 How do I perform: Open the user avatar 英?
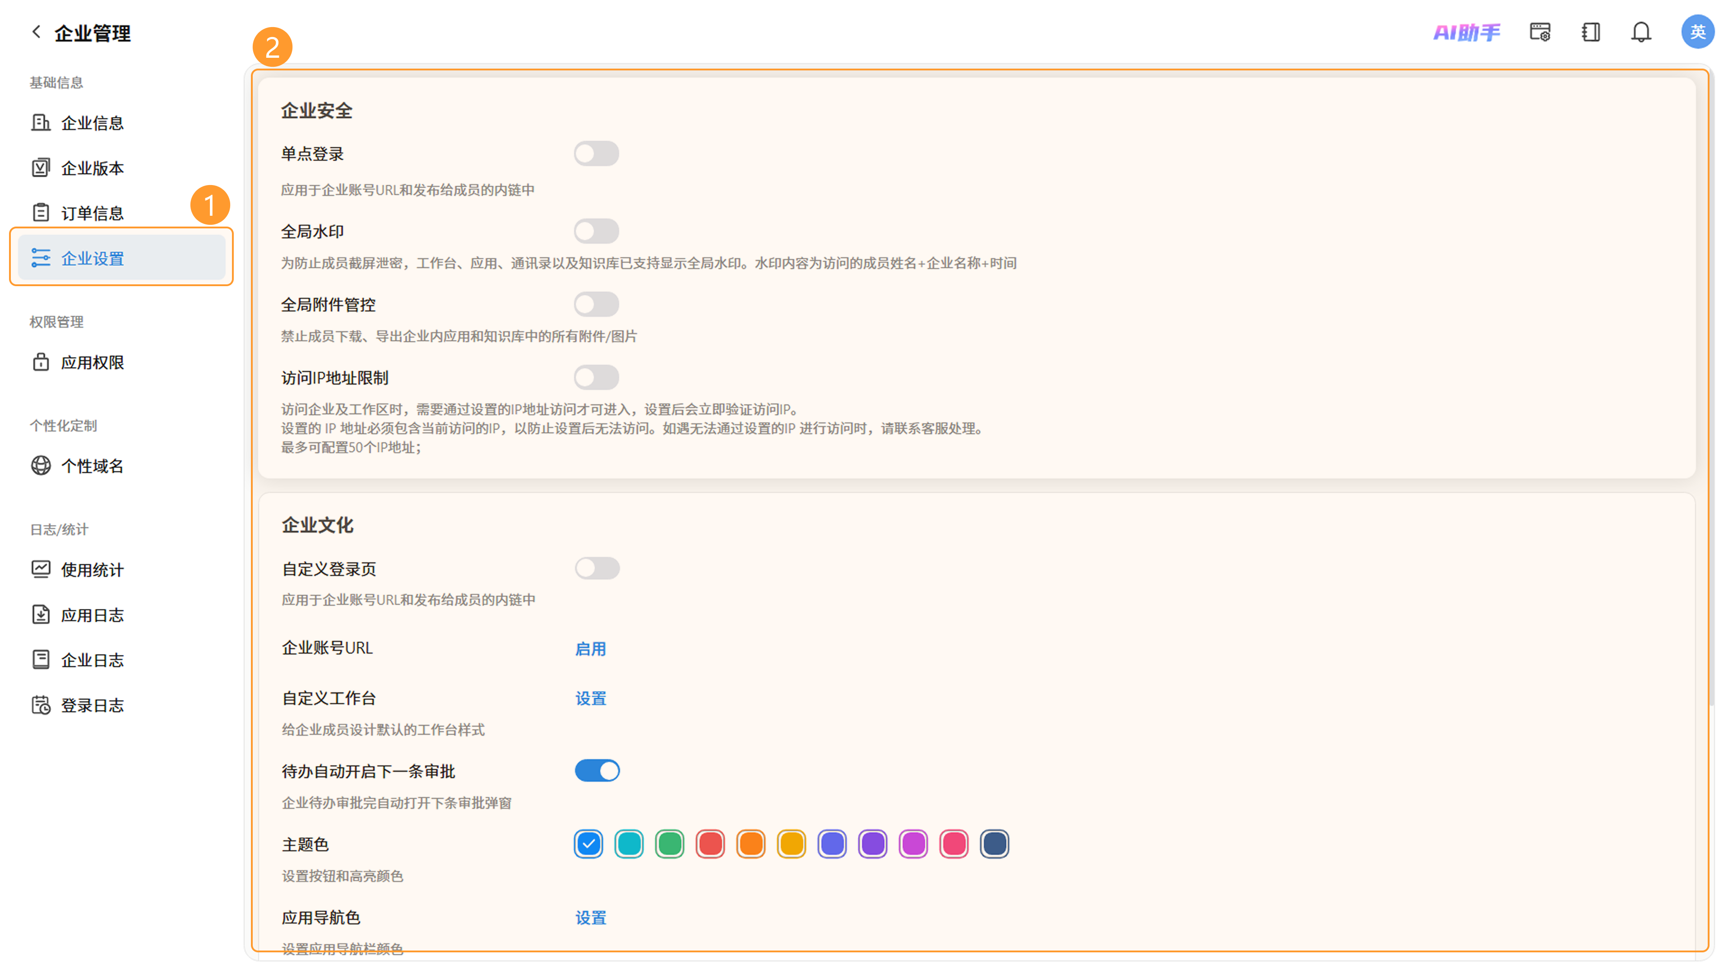[x=1697, y=32]
